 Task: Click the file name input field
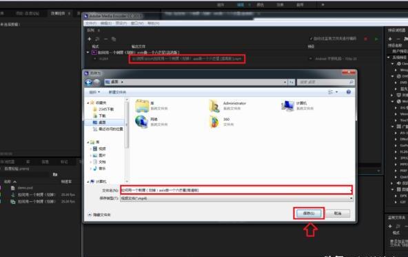tap(236, 190)
